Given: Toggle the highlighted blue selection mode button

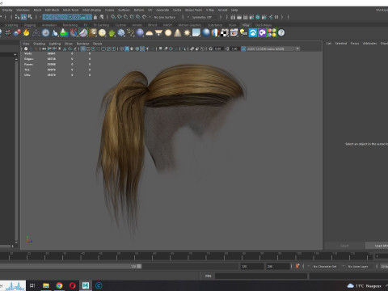Looking at the screenshot, I should pyautogui.click(x=23, y=17).
